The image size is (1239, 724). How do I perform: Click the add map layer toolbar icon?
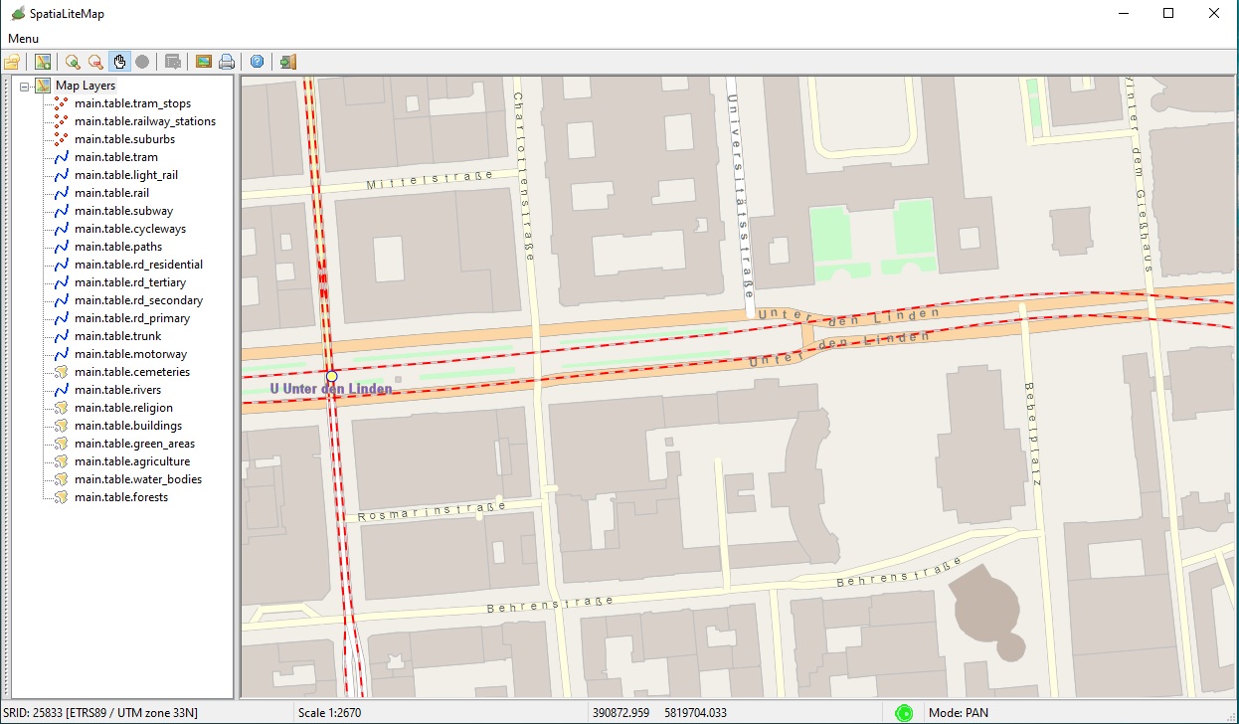42,62
